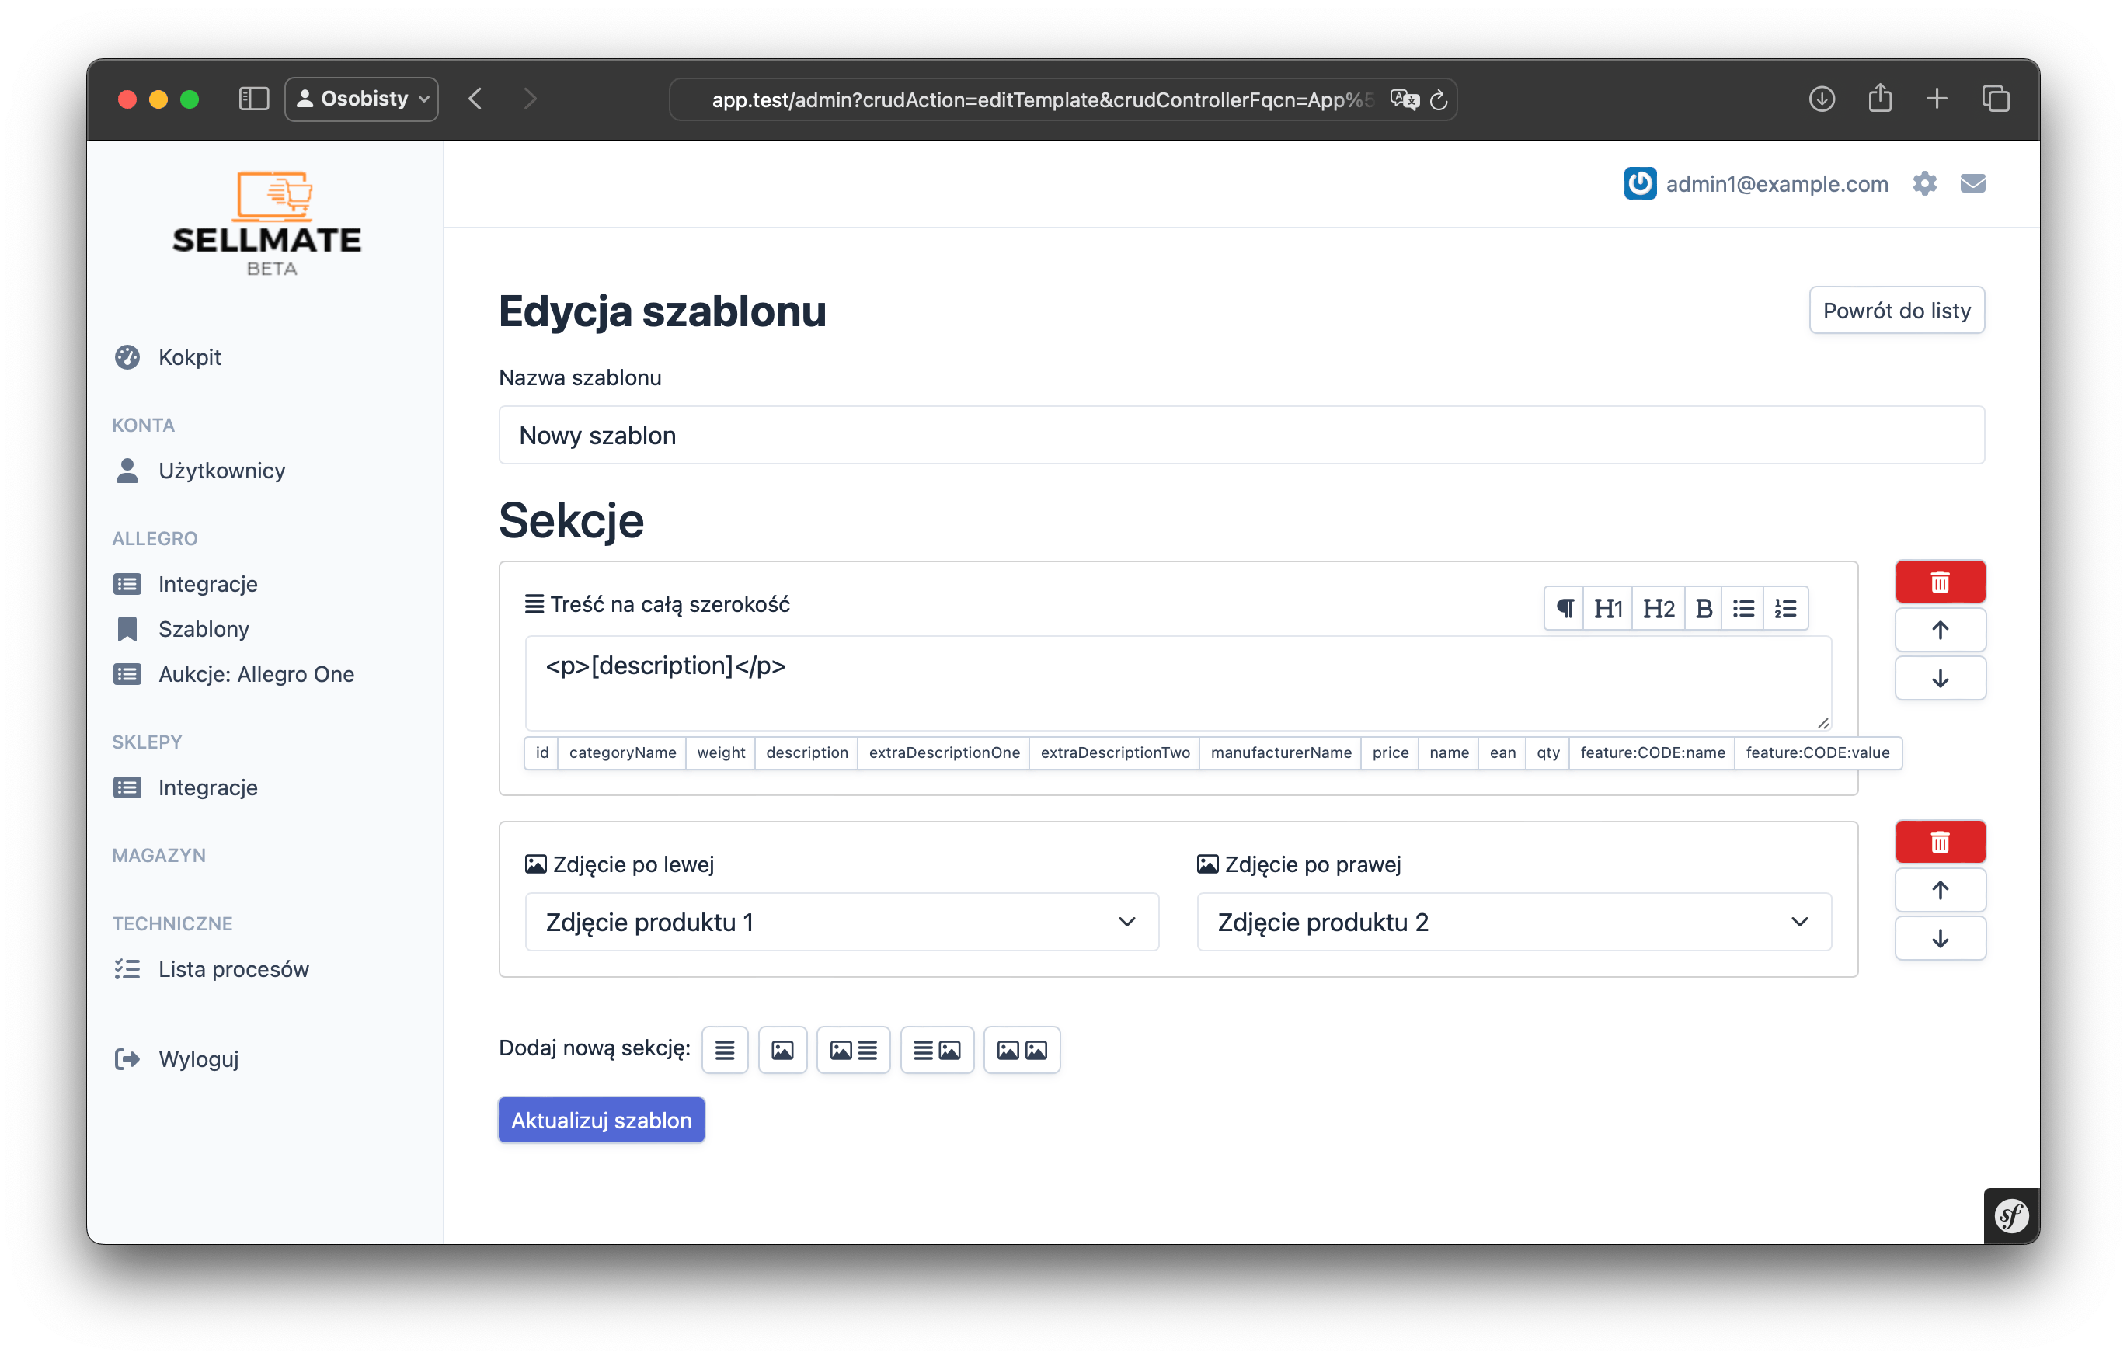Add new full-width text section
Image resolution: width=2127 pixels, height=1359 pixels.
724,1050
